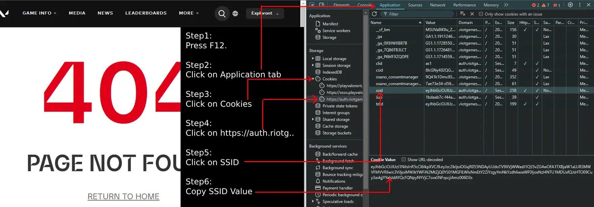This screenshot has height=207, width=594.
Task: Enable Only show cookies with an issue
Action: pos(481,14)
